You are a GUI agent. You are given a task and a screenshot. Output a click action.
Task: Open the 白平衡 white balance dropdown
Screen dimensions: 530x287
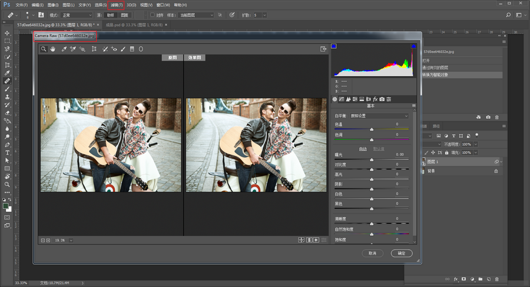379,116
